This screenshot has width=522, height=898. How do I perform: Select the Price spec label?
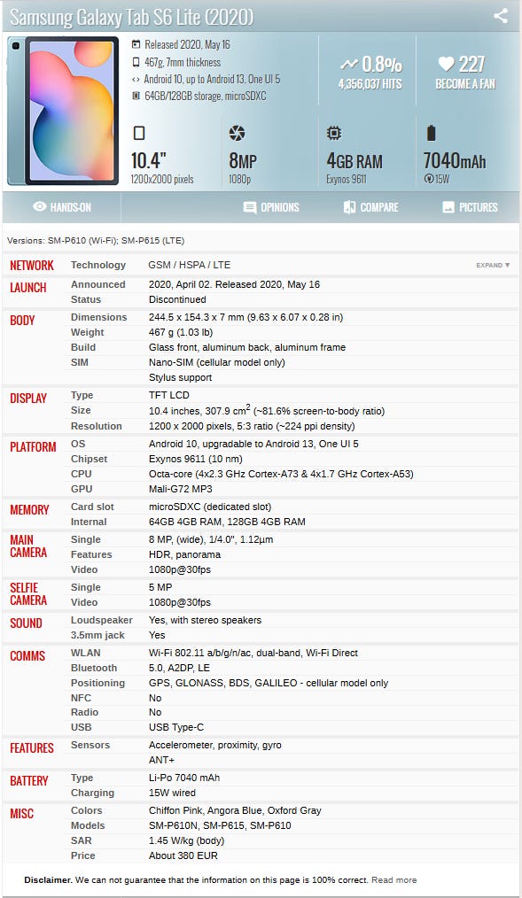point(83,855)
